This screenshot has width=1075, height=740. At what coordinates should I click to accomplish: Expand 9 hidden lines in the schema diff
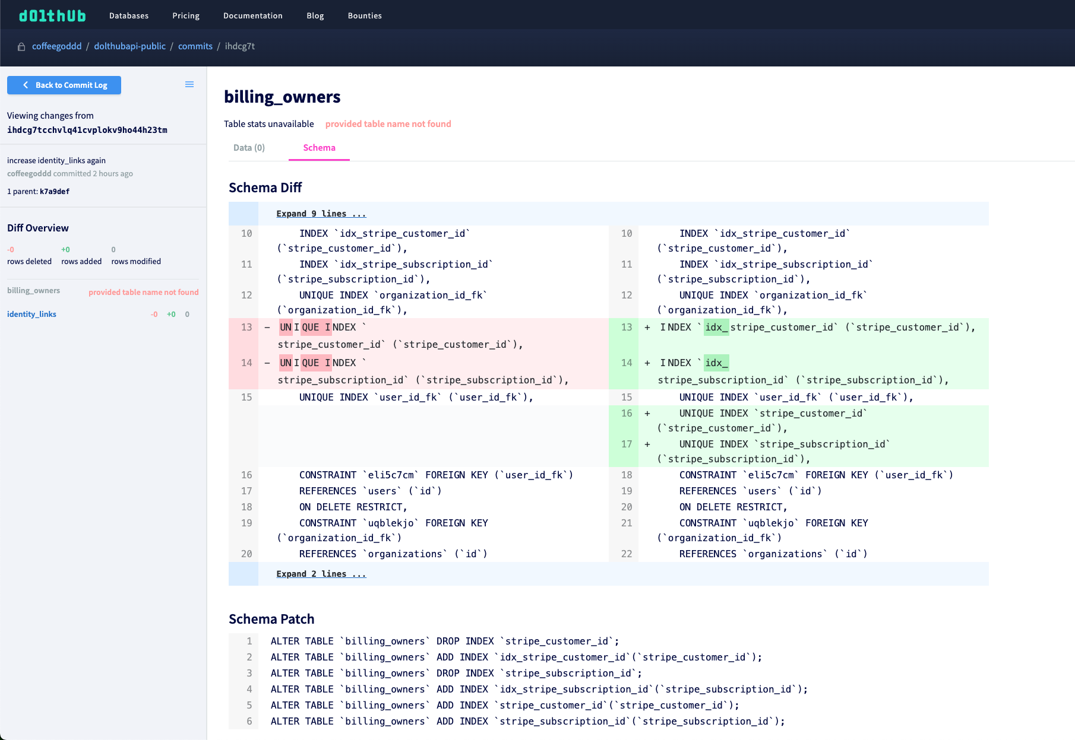[321, 214]
